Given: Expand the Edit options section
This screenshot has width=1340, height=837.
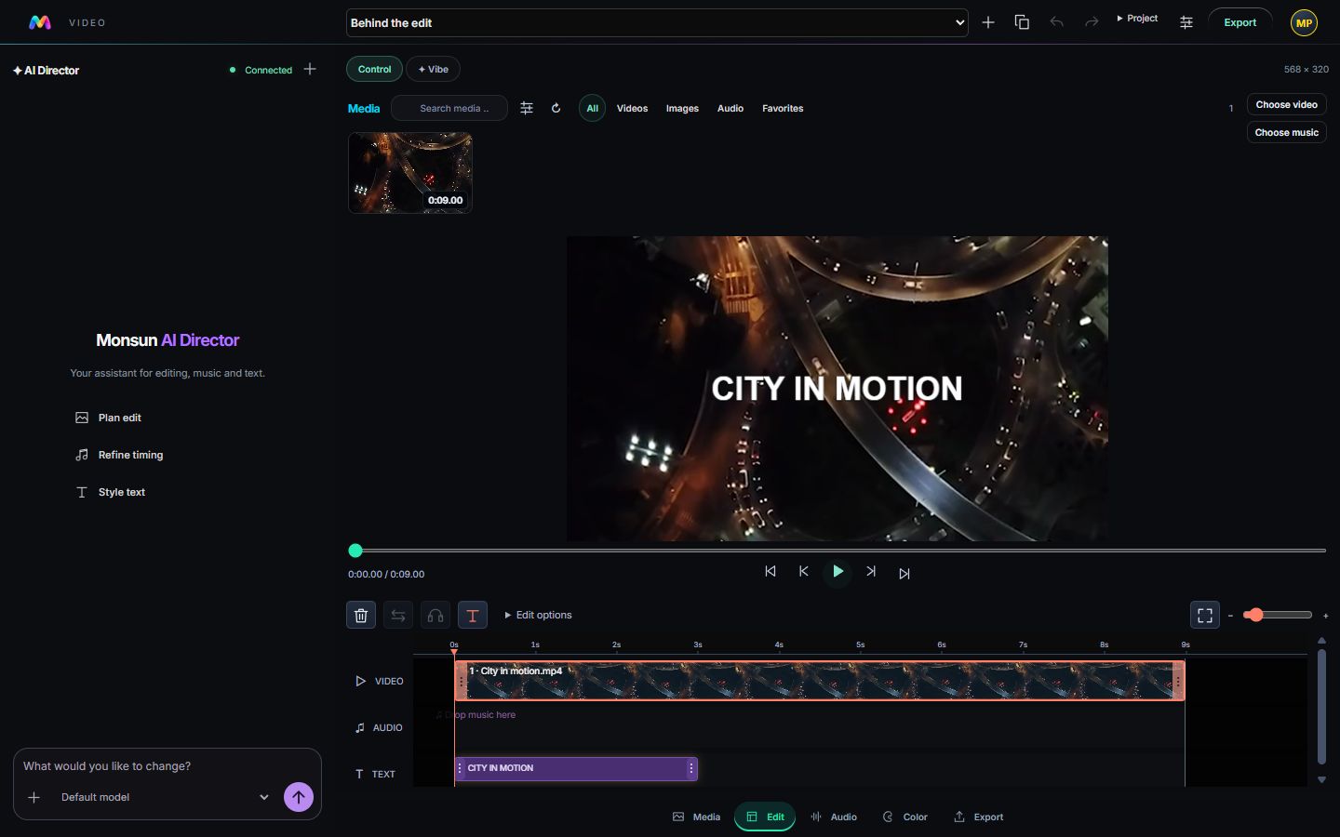Looking at the screenshot, I should point(538,615).
